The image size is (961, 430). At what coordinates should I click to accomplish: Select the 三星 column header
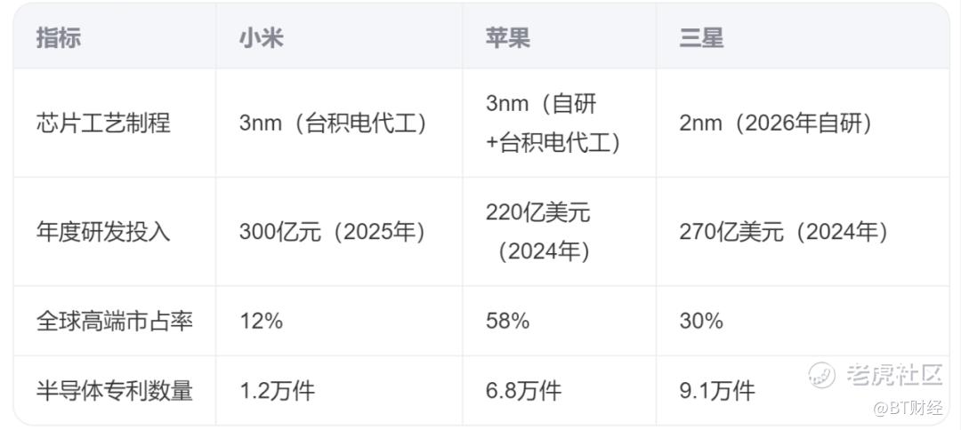tap(702, 38)
